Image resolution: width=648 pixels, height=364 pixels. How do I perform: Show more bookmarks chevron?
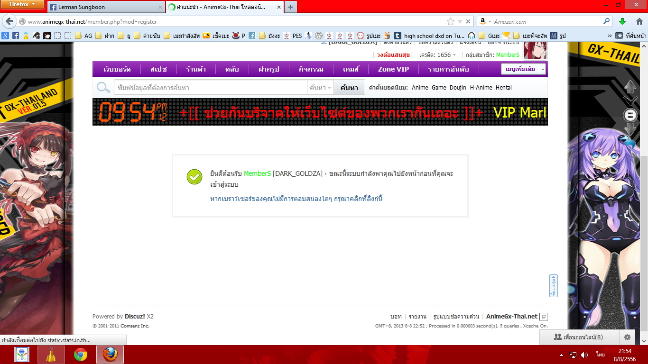pyautogui.click(x=610, y=36)
